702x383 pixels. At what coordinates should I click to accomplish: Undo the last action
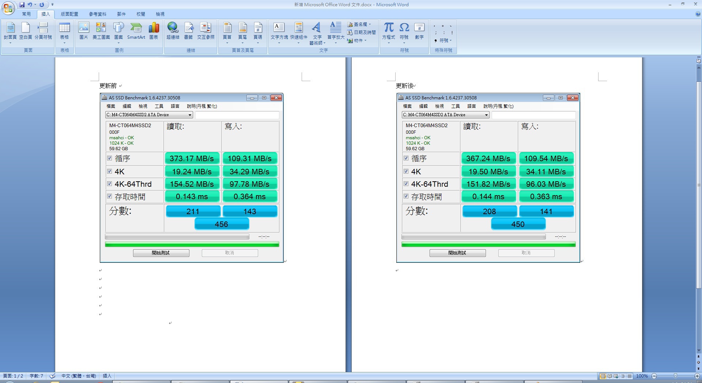(x=30, y=5)
